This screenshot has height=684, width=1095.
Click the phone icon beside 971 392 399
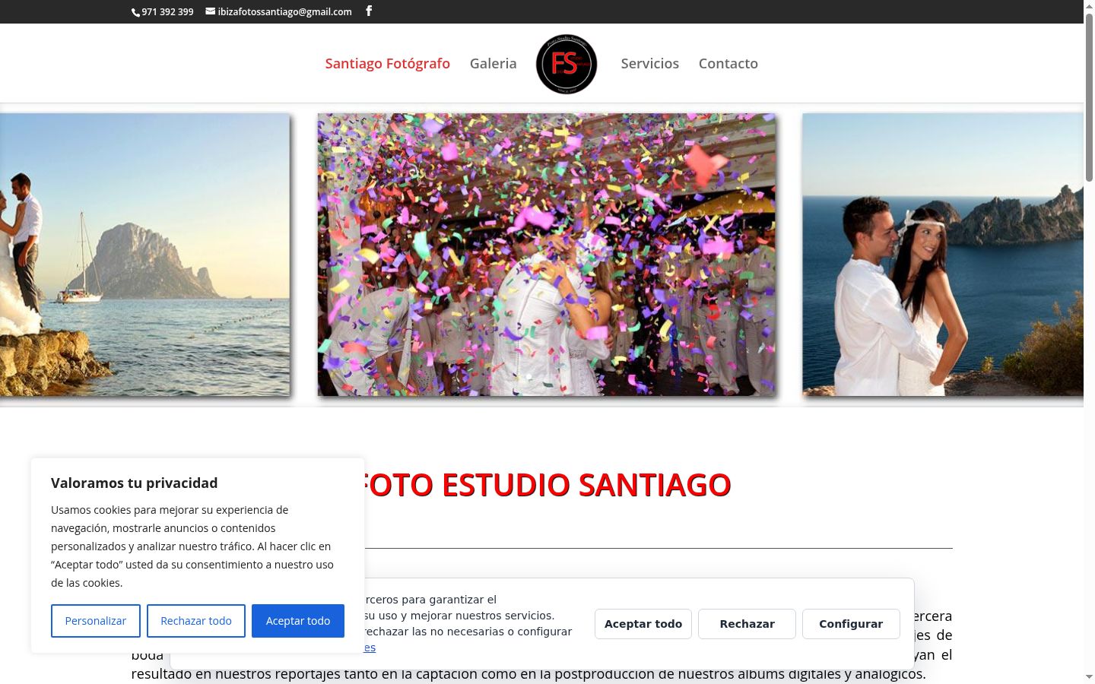(135, 12)
